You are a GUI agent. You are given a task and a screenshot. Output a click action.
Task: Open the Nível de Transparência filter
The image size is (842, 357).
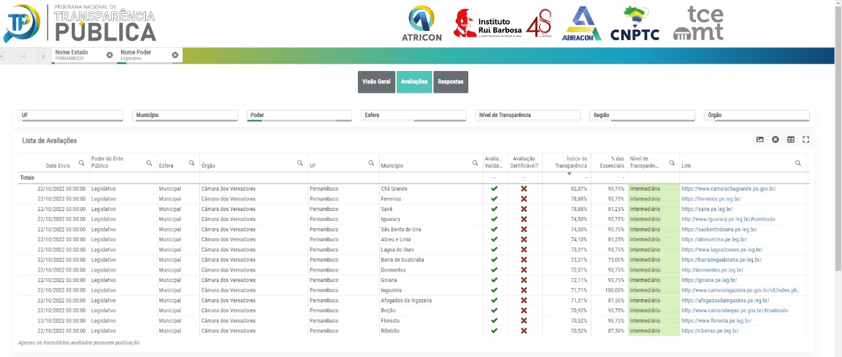point(528,115)
